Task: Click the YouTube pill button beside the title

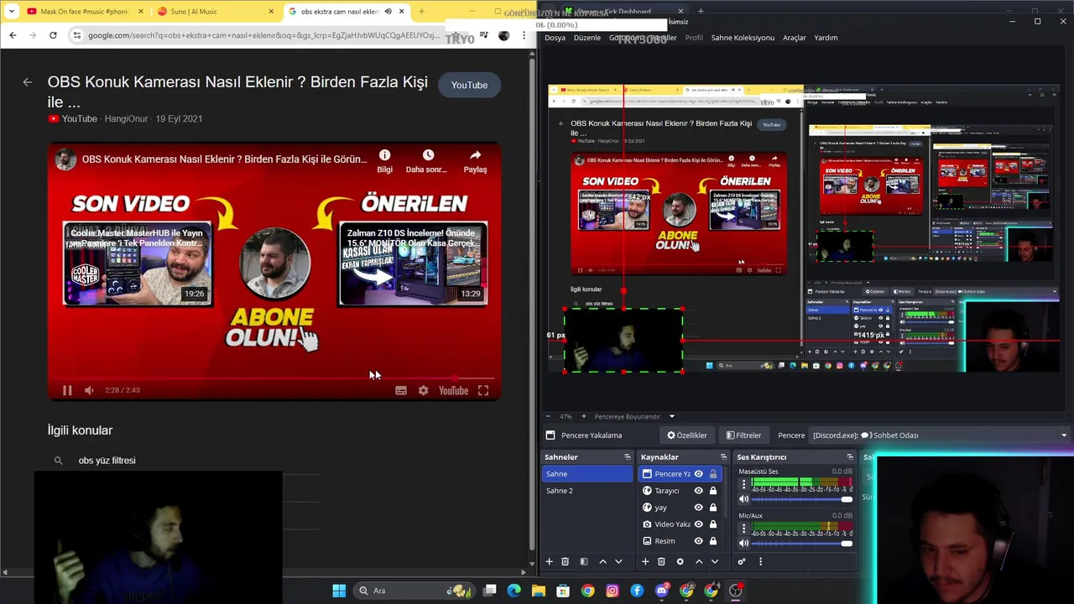Action: click(469, 85)
